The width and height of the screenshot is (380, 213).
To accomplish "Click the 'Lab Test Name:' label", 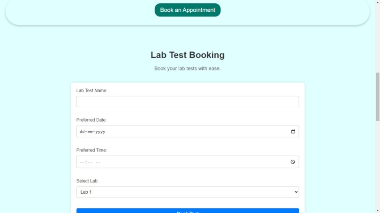I will 91,90.
